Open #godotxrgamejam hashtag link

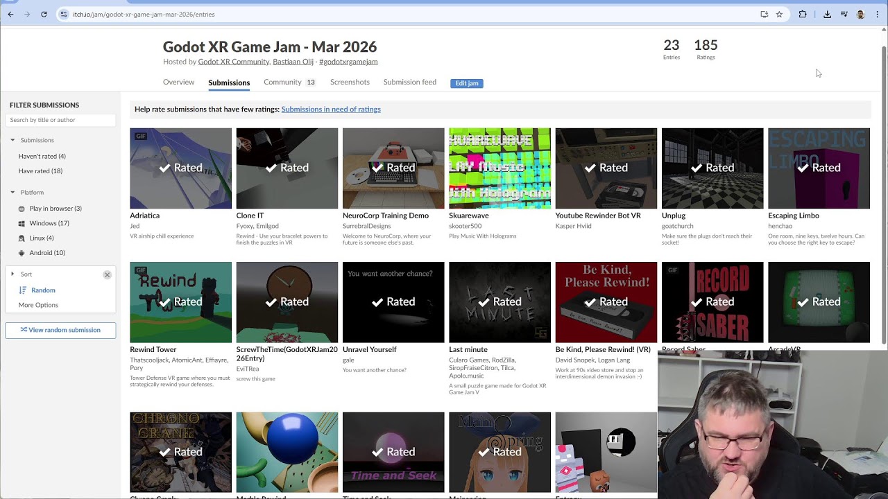[x=348, y=62]
